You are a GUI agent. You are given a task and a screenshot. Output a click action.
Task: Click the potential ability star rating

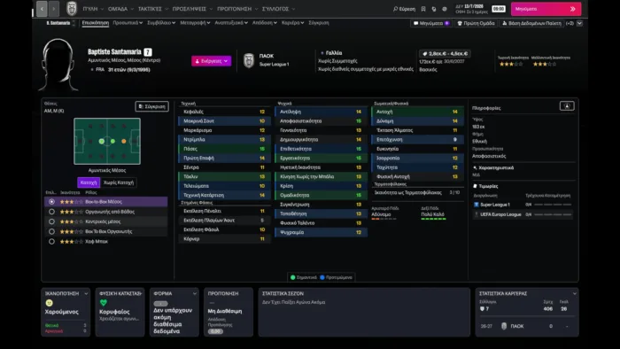pyautogui.click(x=545, y=64)
